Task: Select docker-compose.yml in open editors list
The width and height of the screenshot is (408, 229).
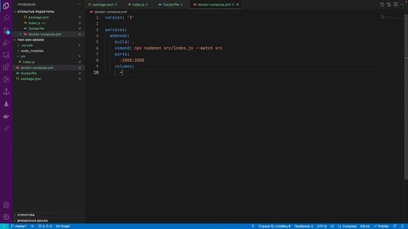Action: pos(45,34)
